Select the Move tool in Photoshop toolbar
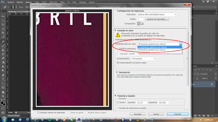The width and height of the screenshot is (218, 122). coord(3,16)
